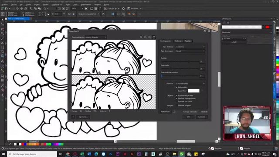Click the Windows Start button

[x=3, y=154]
